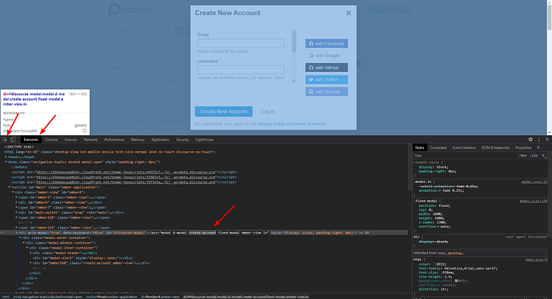This screenshot has width=552, height=299.
Task: Click the modal form scrollbar down arrow
Action: (x=294, y=81)
